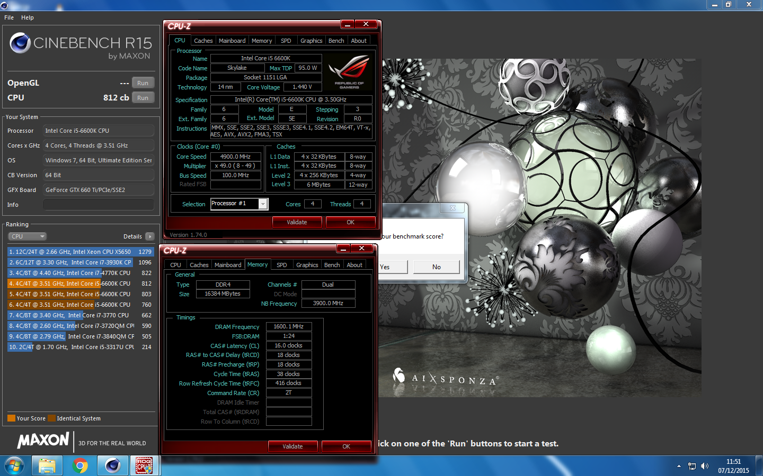Open the CPU ranking type dropdown
763x476 pixels.
(28, 236)
